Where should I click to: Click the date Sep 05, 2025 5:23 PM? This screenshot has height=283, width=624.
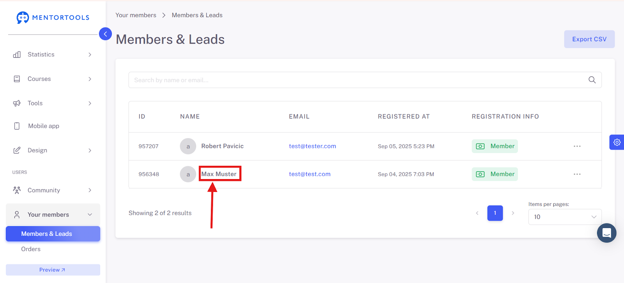pyautogui.click(x=406, y=146)
